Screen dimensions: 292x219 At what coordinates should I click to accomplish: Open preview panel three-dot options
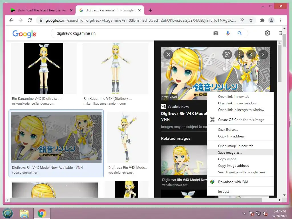(x=239, y=54)
